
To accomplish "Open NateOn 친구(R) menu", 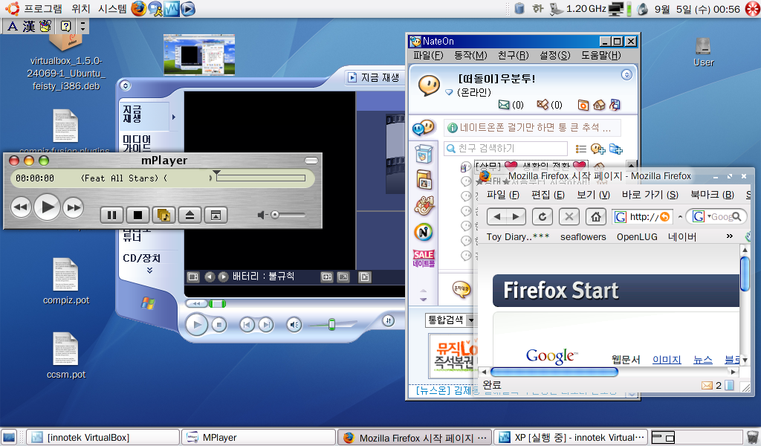I will tap(513, 55).
